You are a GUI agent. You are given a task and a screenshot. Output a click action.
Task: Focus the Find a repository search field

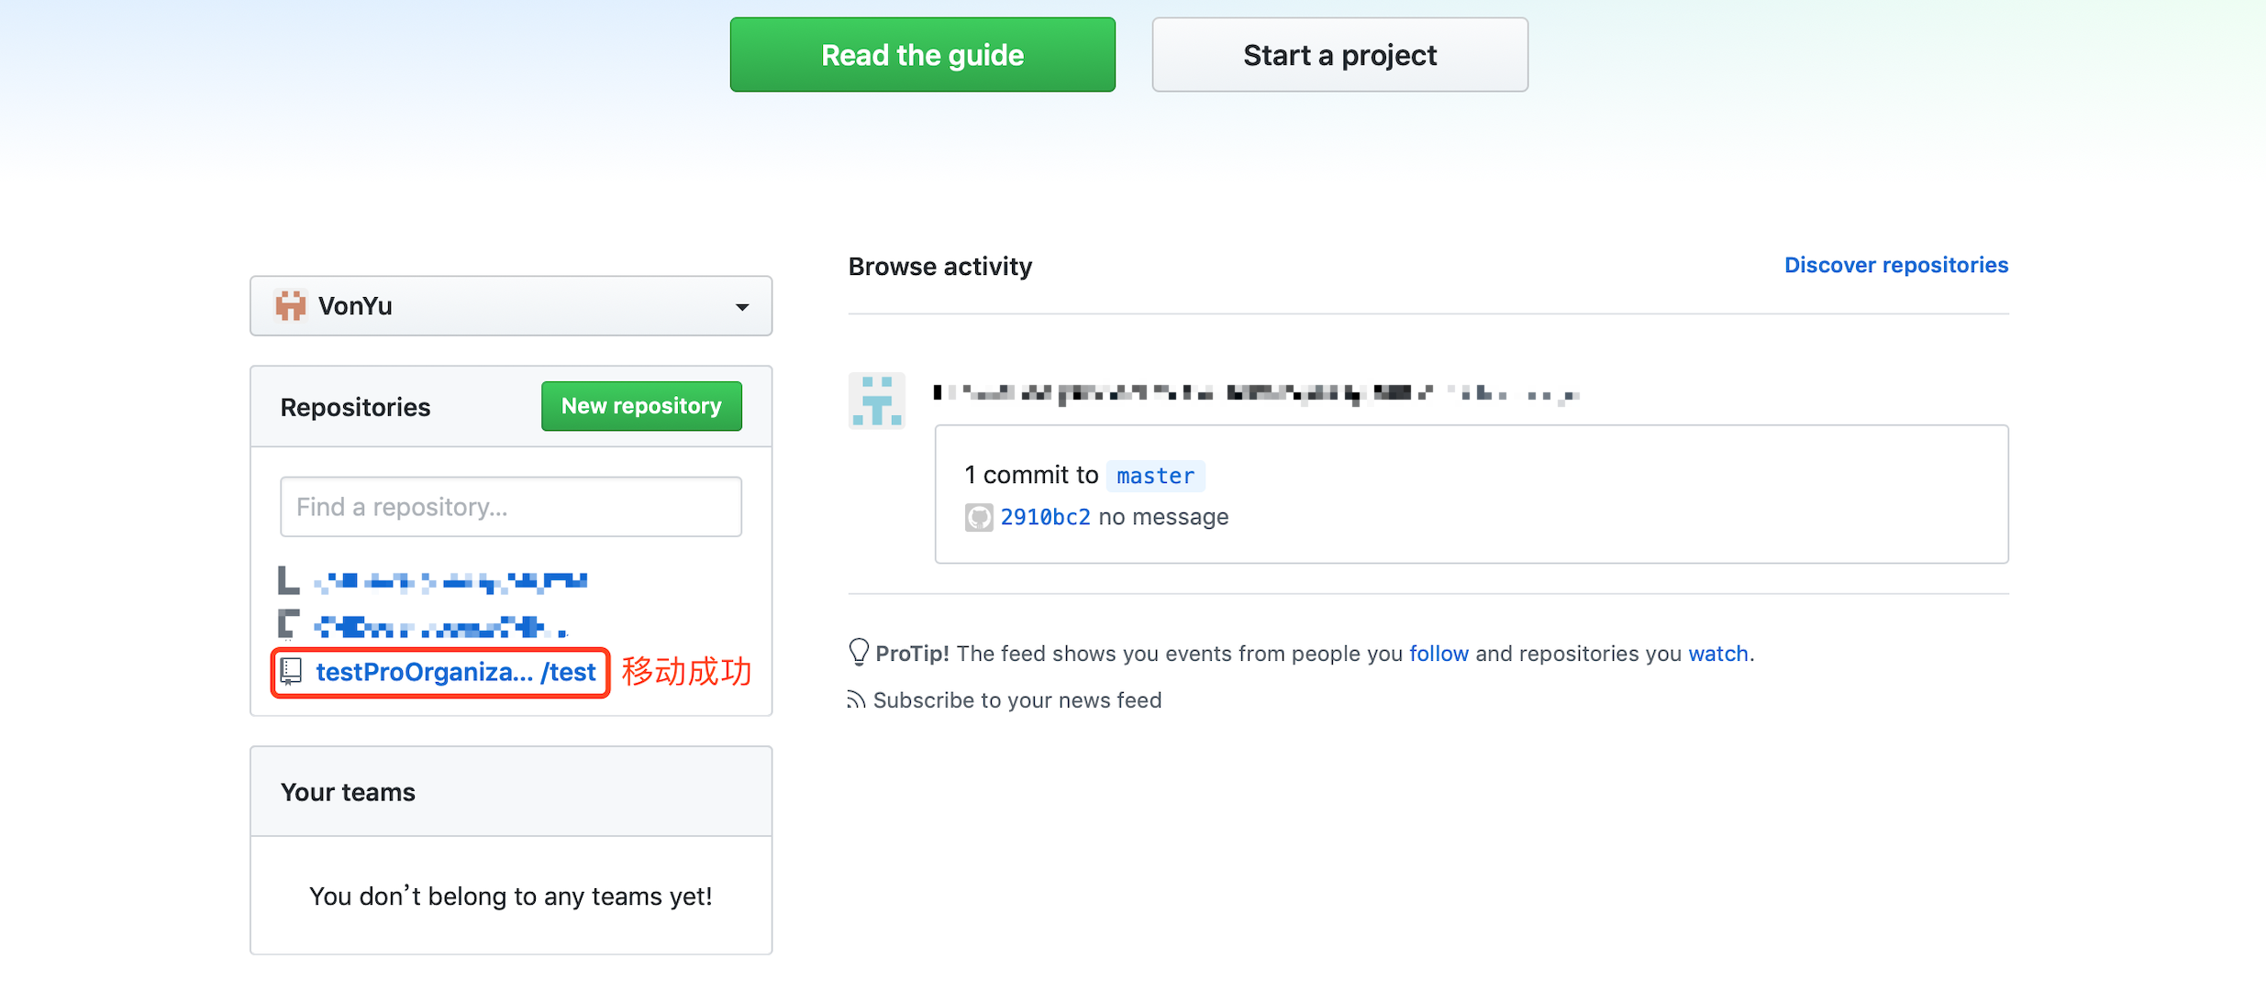[510, 507]
